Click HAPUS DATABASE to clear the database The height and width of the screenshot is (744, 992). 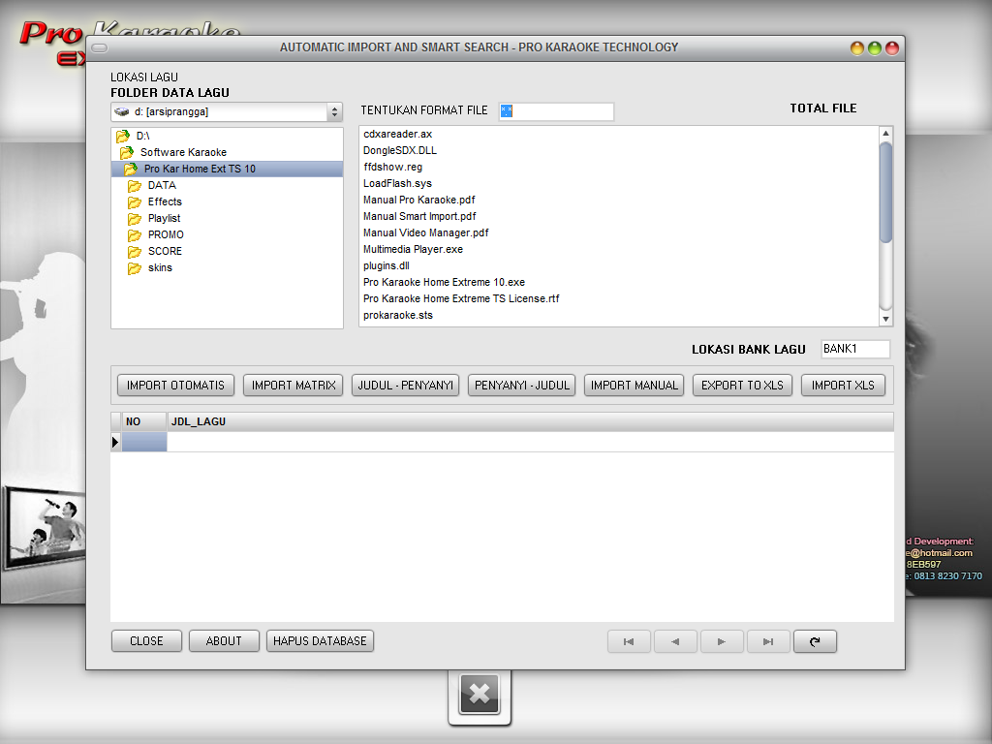pos(320,641)
